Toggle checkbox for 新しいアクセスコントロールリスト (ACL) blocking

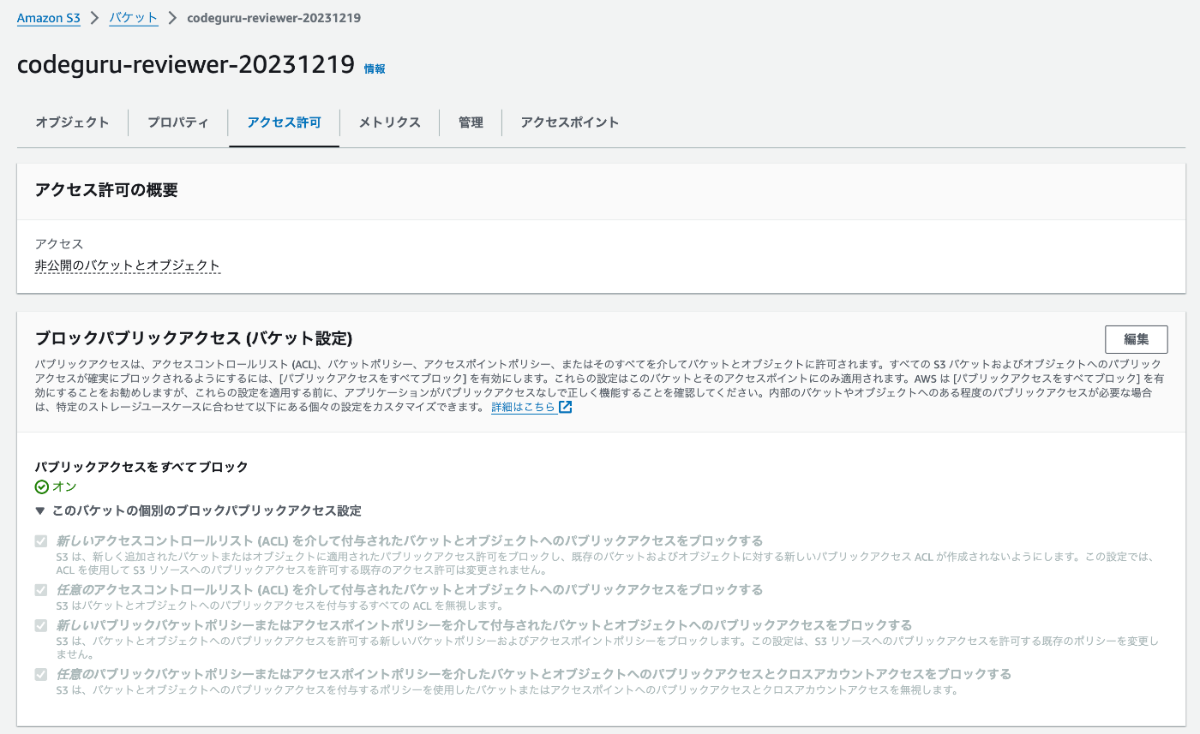tap(41, 541)
